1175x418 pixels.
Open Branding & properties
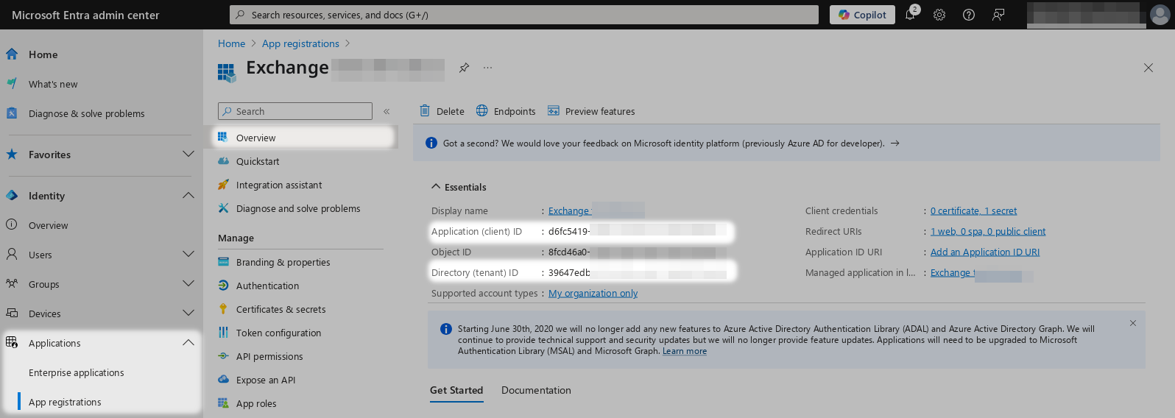click(283, 262)
